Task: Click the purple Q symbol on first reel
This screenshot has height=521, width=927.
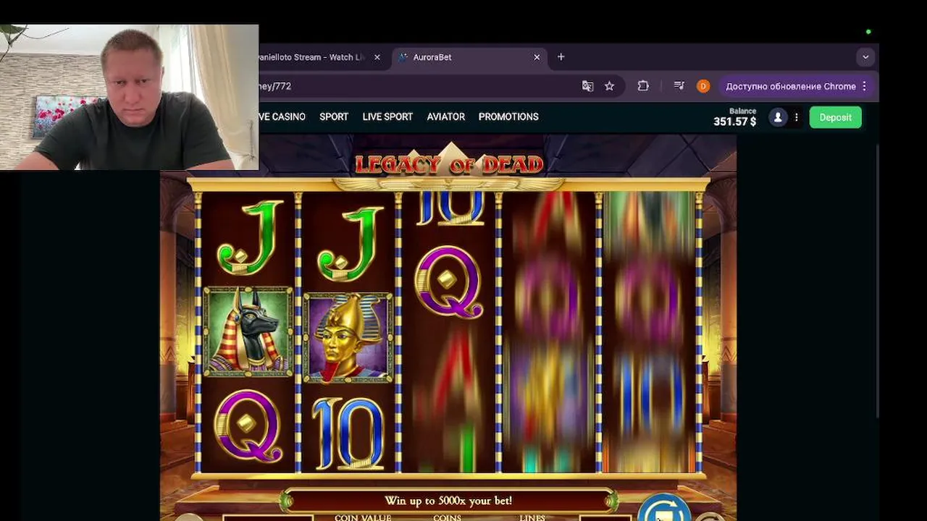Action: click(248, 425)
